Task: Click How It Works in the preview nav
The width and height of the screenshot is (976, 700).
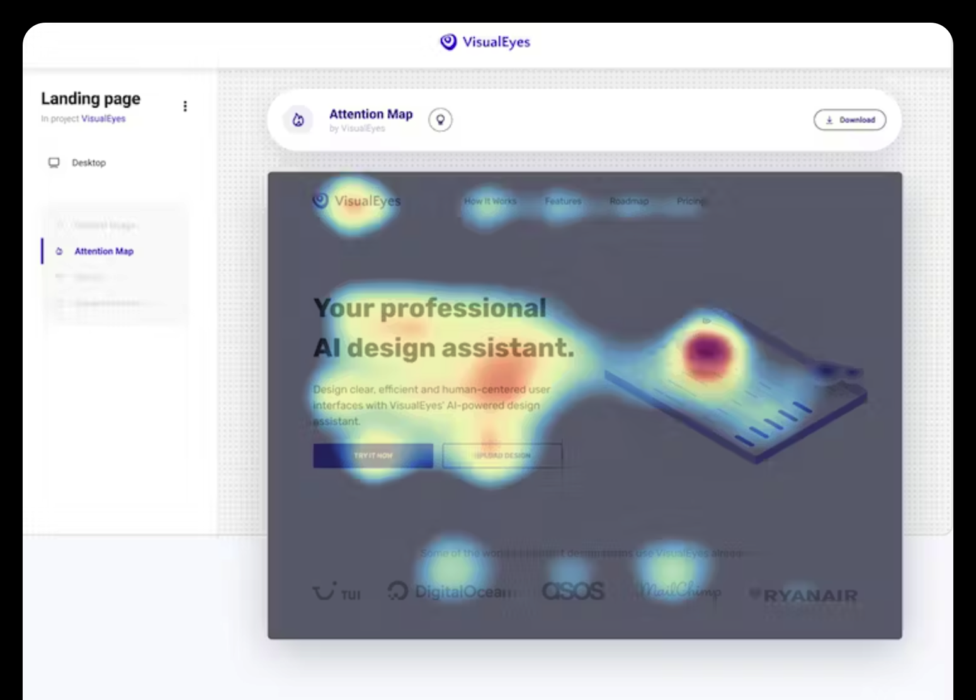Action: [490, 201]
